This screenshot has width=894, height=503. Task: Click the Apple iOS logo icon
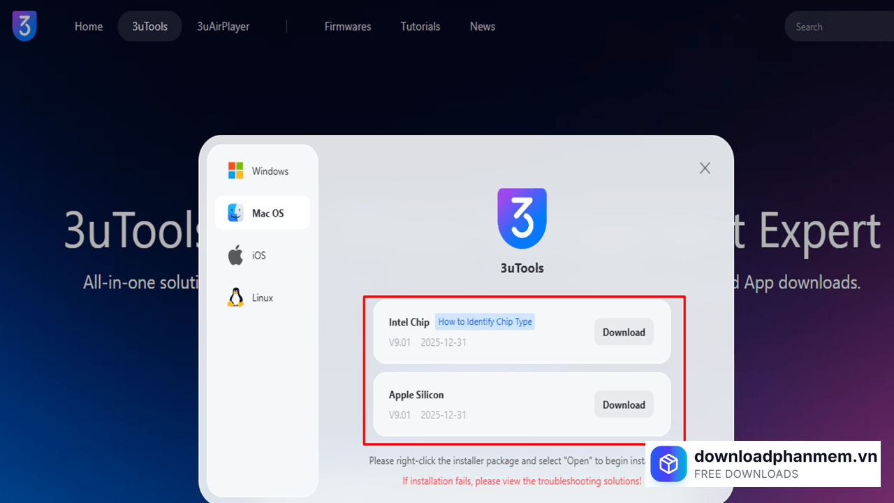236,255
